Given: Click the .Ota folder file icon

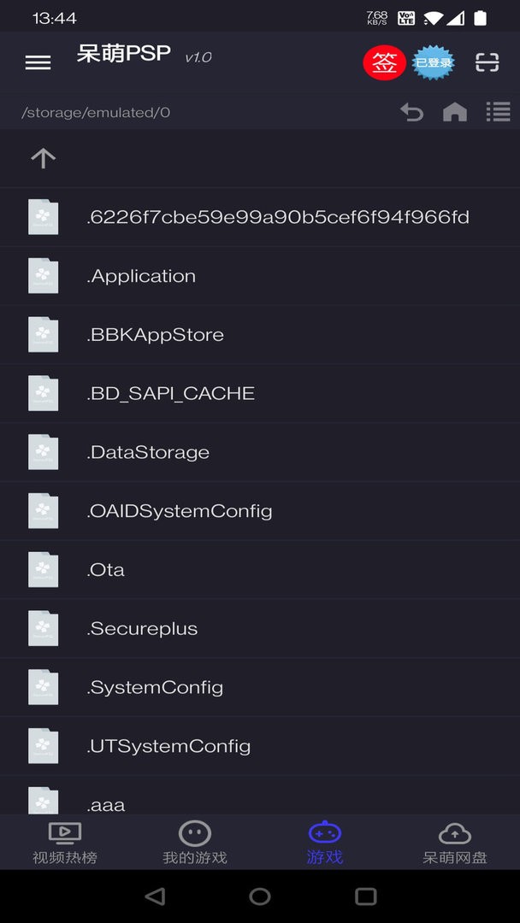Looking at the screenshot, I should (x=43, y=570).
